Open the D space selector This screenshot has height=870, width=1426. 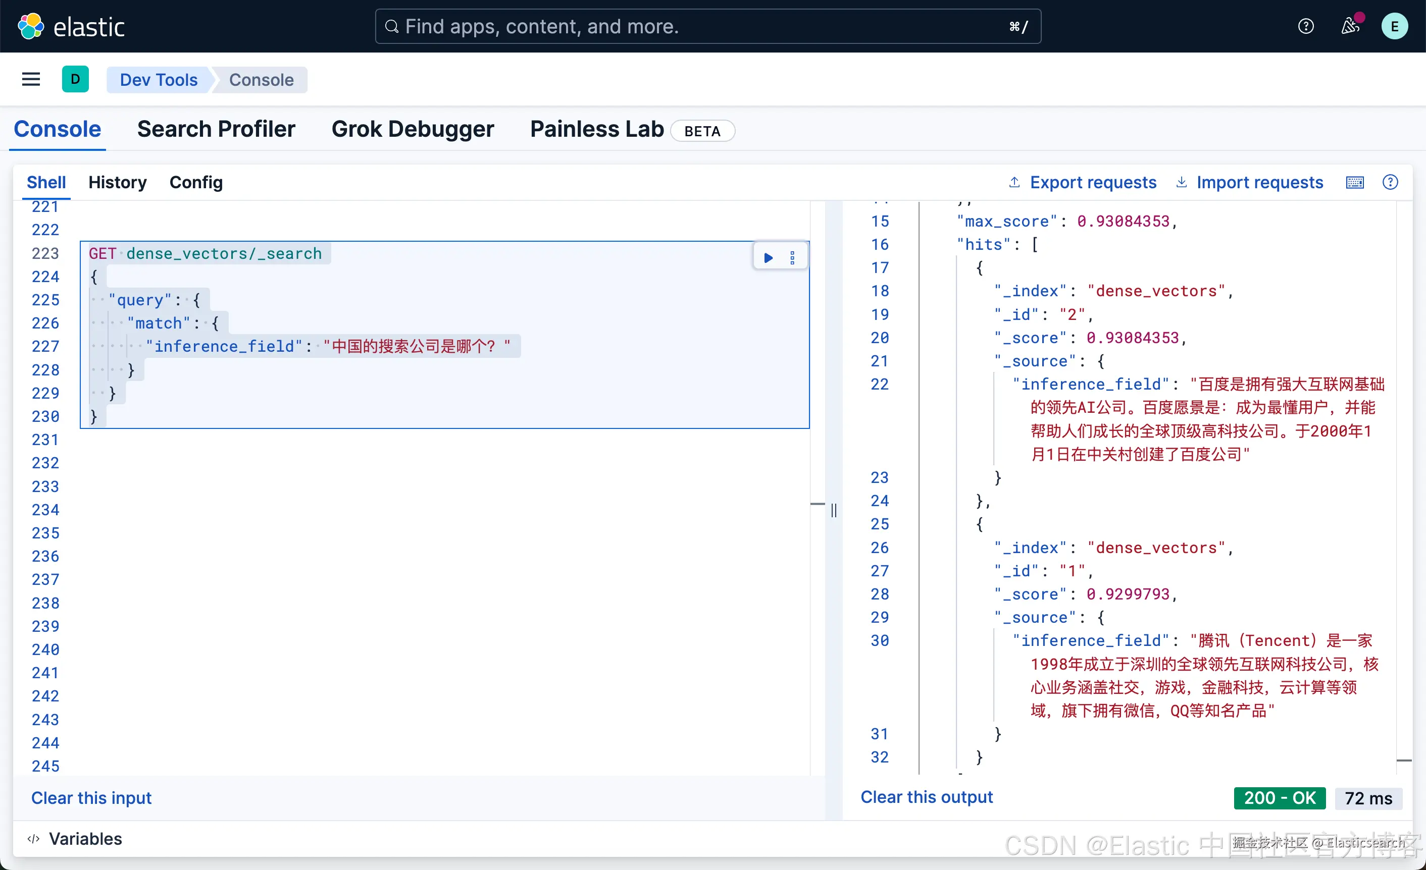[75, 79]
